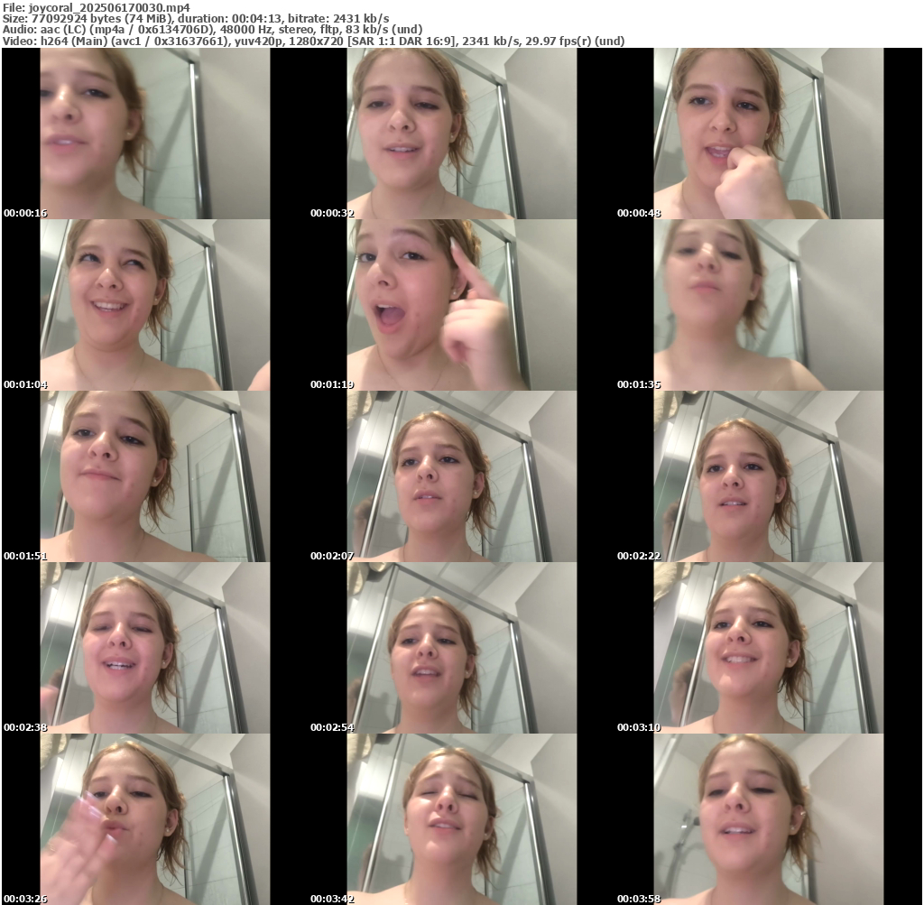Viewport: 924px width, 905px height.
Task: Click the last thumbnail at 00:03:58
Action: [768, 819]
